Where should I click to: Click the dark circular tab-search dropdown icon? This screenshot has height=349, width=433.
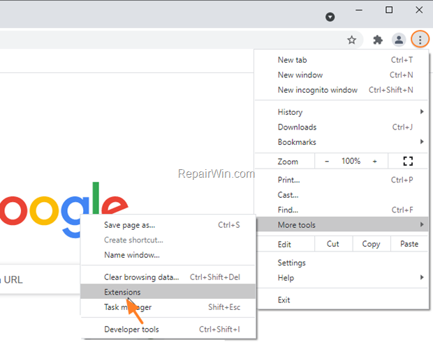330,17
